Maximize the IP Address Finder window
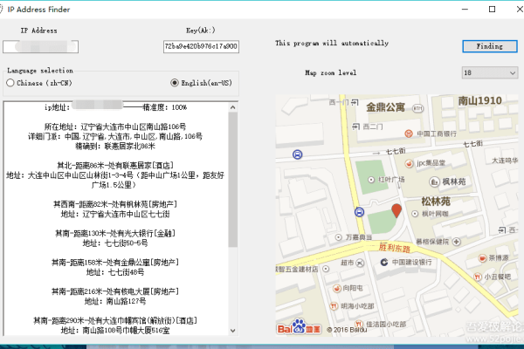This screenshot has width=524, height=349. point(493,10)
